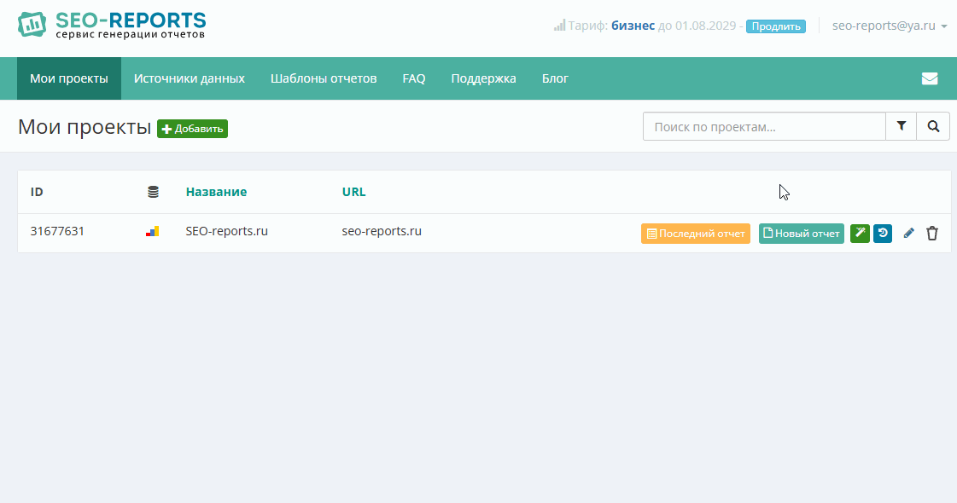Create Новый отчет
This screenshot has width=957, height=503.
(x=802, y=234)
